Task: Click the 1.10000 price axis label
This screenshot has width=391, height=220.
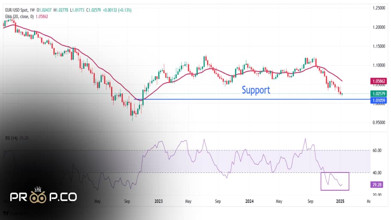Action: (x=379, y=65)
